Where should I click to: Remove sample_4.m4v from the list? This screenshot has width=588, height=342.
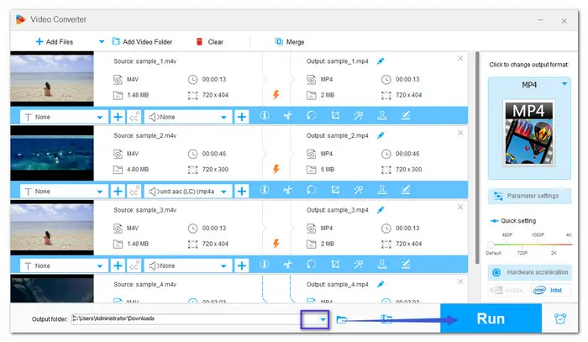pos(460,281)
